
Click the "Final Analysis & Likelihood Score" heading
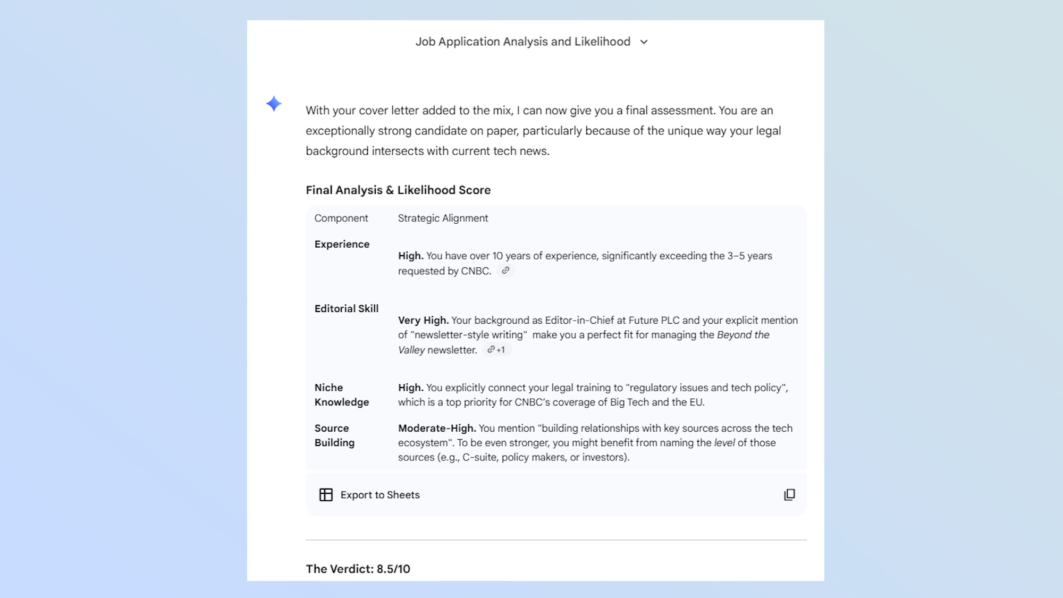[398, 190]
